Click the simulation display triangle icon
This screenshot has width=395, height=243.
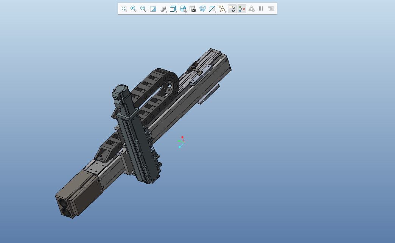pyautogui.click(x=251, y=9)
